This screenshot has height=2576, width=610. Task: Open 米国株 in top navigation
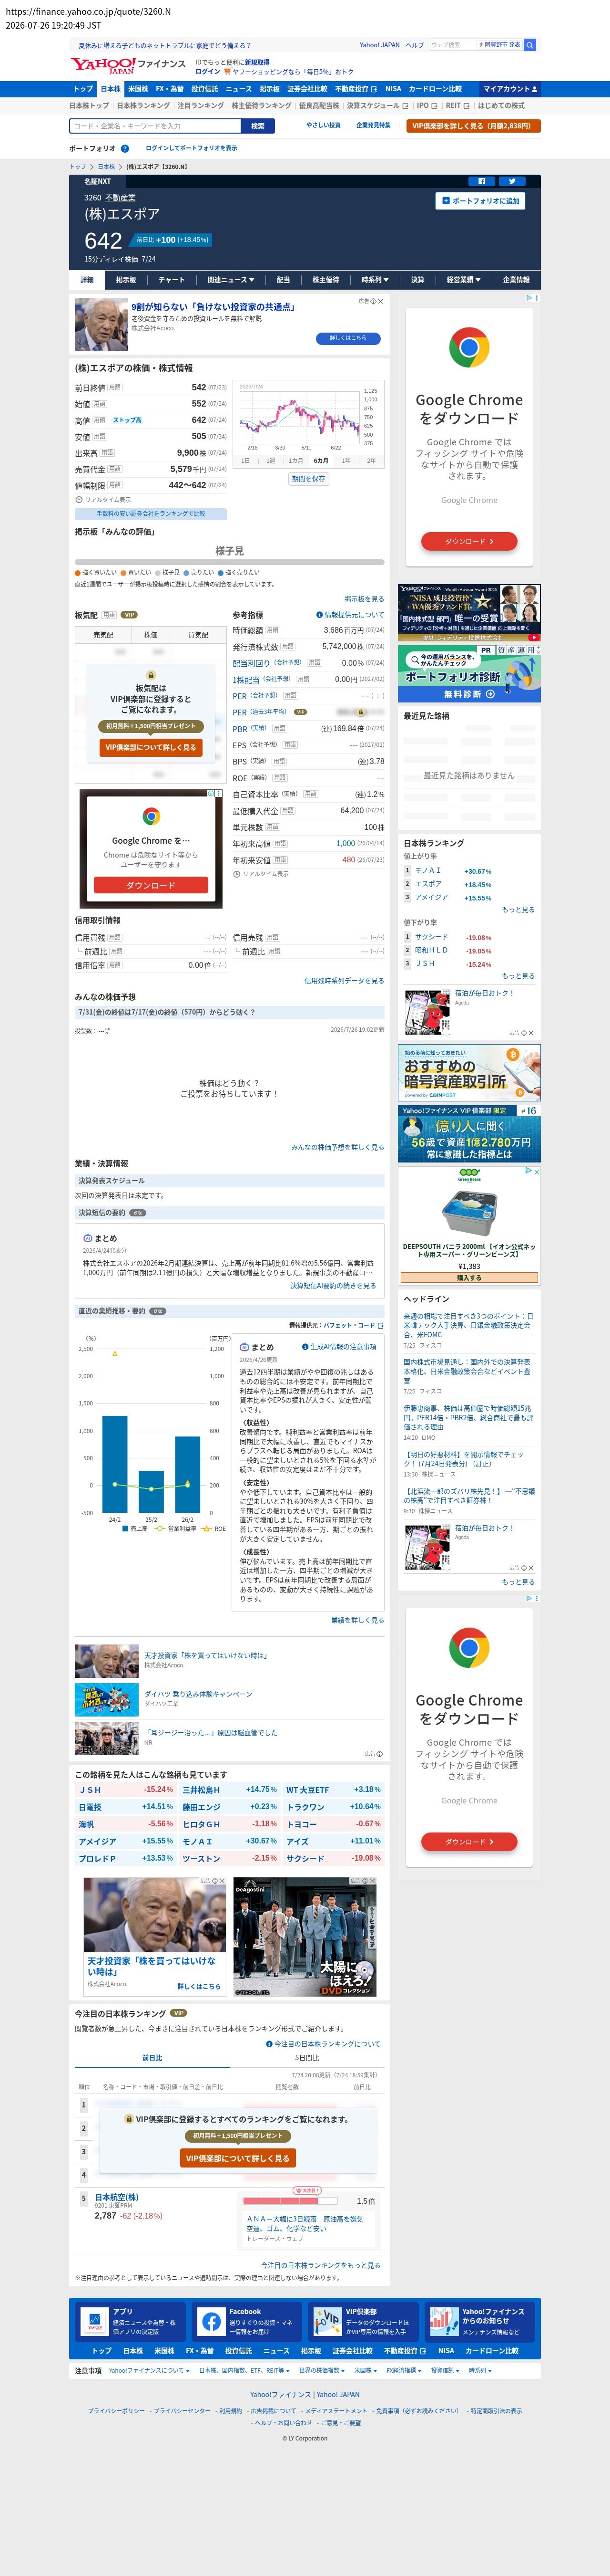click(x=138, y=89)
